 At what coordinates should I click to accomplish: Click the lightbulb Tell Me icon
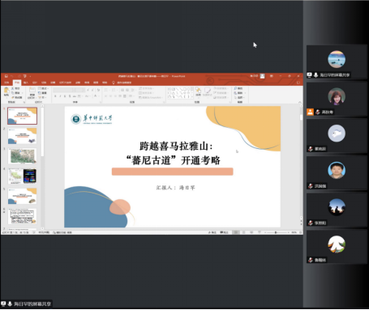pos(114,83)
